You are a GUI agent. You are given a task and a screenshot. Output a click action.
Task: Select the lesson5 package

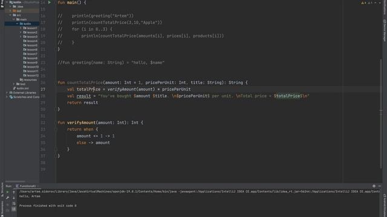pyautogui.click(x=30, y=45)
